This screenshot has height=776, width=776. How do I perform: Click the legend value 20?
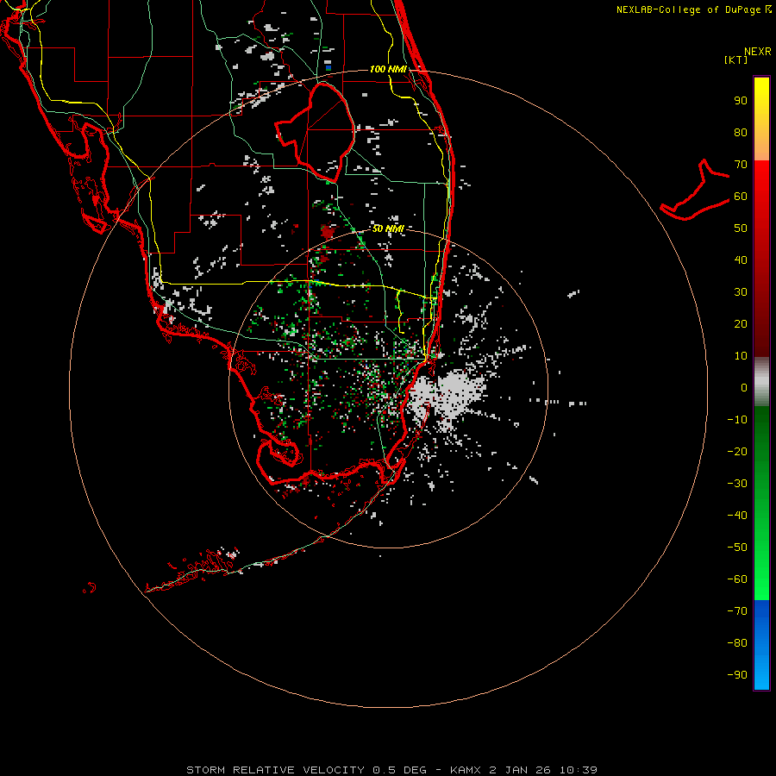tap(741, 324)
